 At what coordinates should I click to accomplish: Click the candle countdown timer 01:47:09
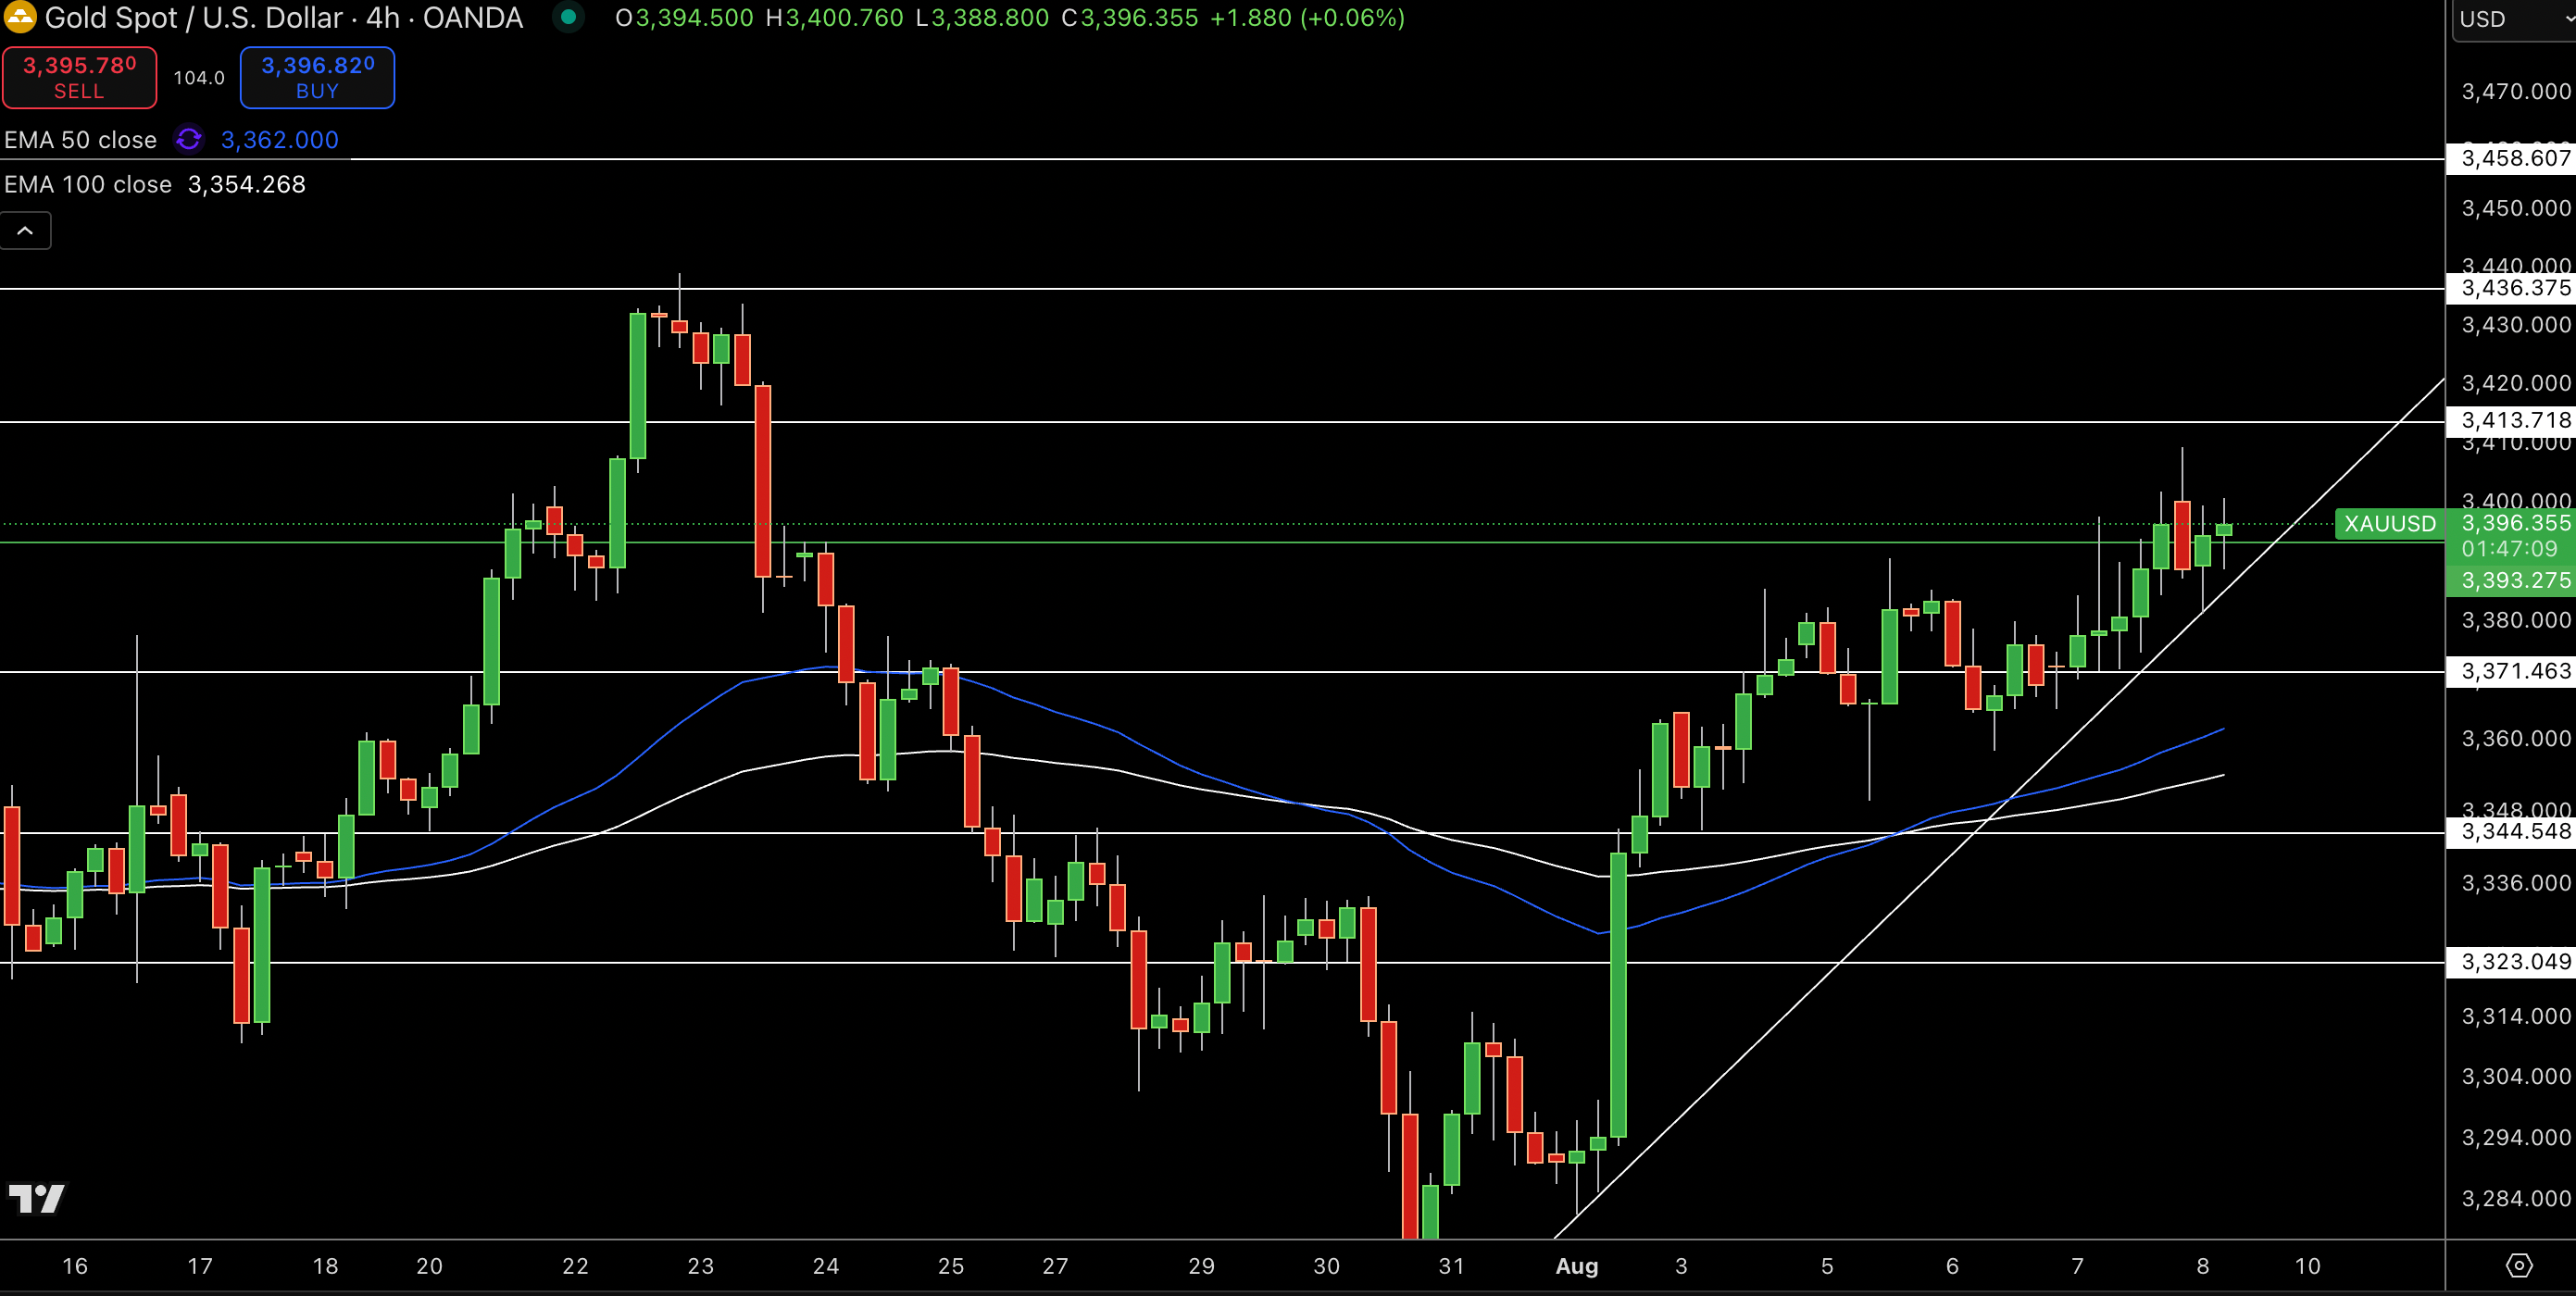pyautogui.click(x=2509, y=549)
